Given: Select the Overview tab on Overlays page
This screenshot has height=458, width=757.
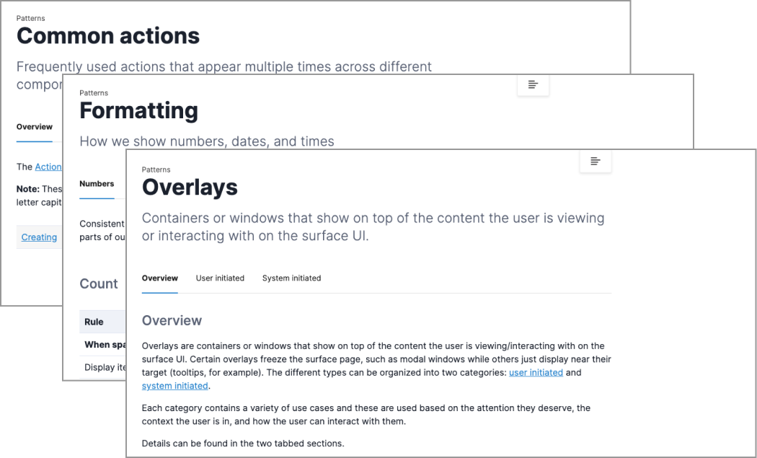Looking at the screenshot, I should coord(160,278).
